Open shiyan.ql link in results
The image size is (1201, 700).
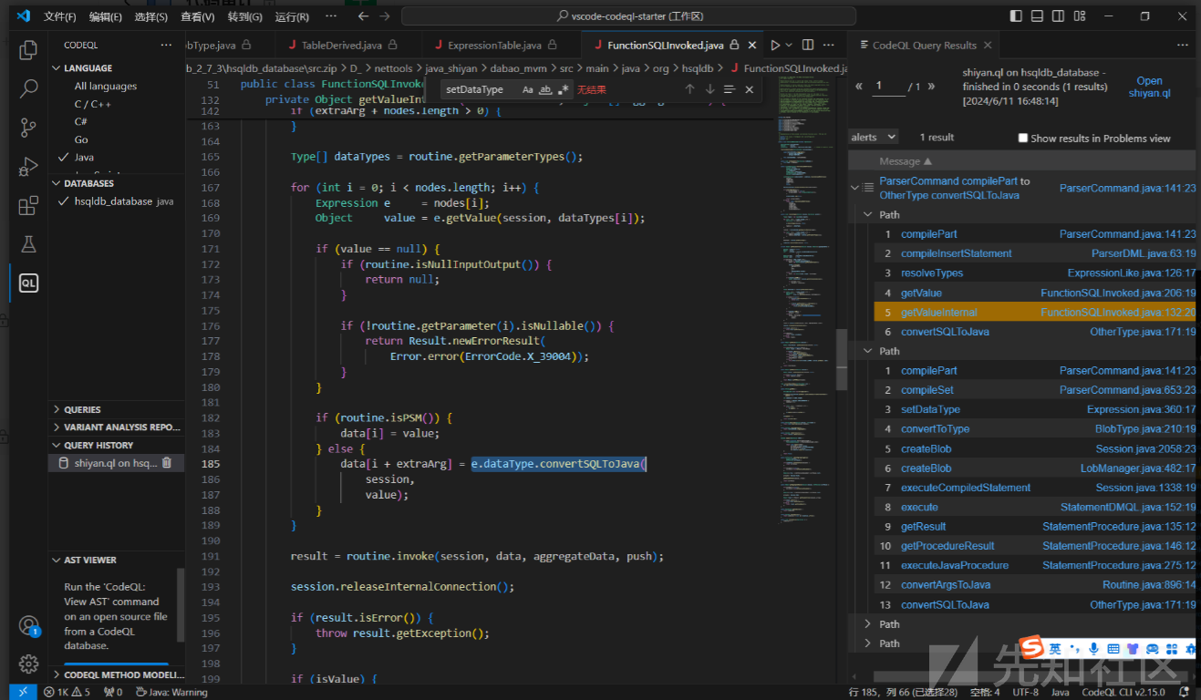point(1149,87)
